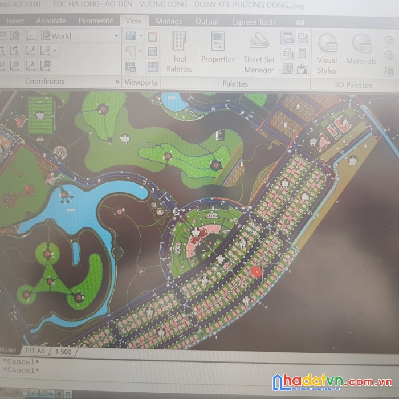Viewport: 399px width, 399px height.
Task: Open the FIT A0 layout tab
Action: click(x=35, y=351)
